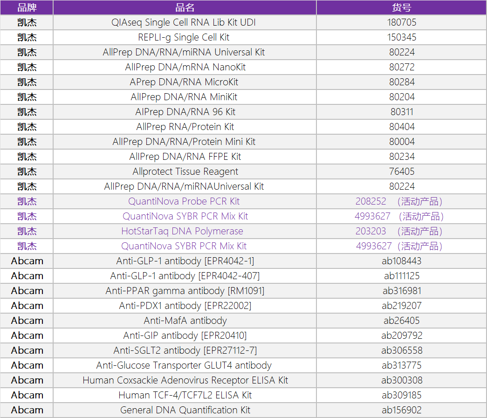Select AllPrep DNA/RNA/miRNA Universal Kit with spaces

pyautogui.click(x=185, y=52)
